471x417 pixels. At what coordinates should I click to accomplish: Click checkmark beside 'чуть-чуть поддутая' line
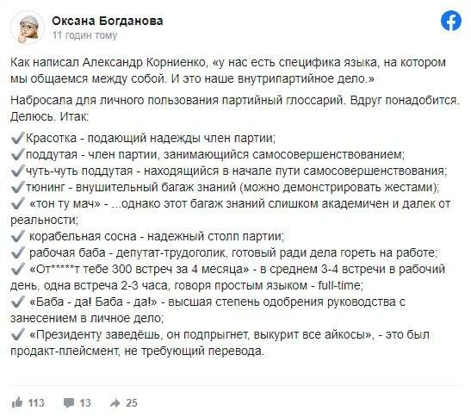click(17, 171)
